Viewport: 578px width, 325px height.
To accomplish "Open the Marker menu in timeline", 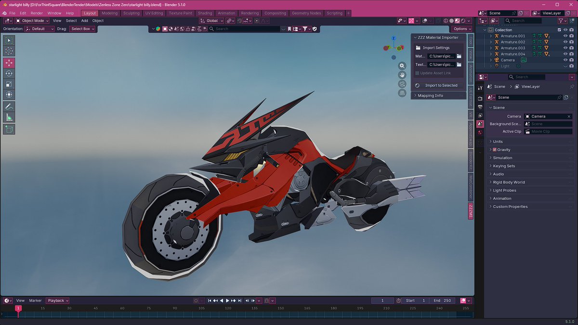I will click(x=35, y=300).
